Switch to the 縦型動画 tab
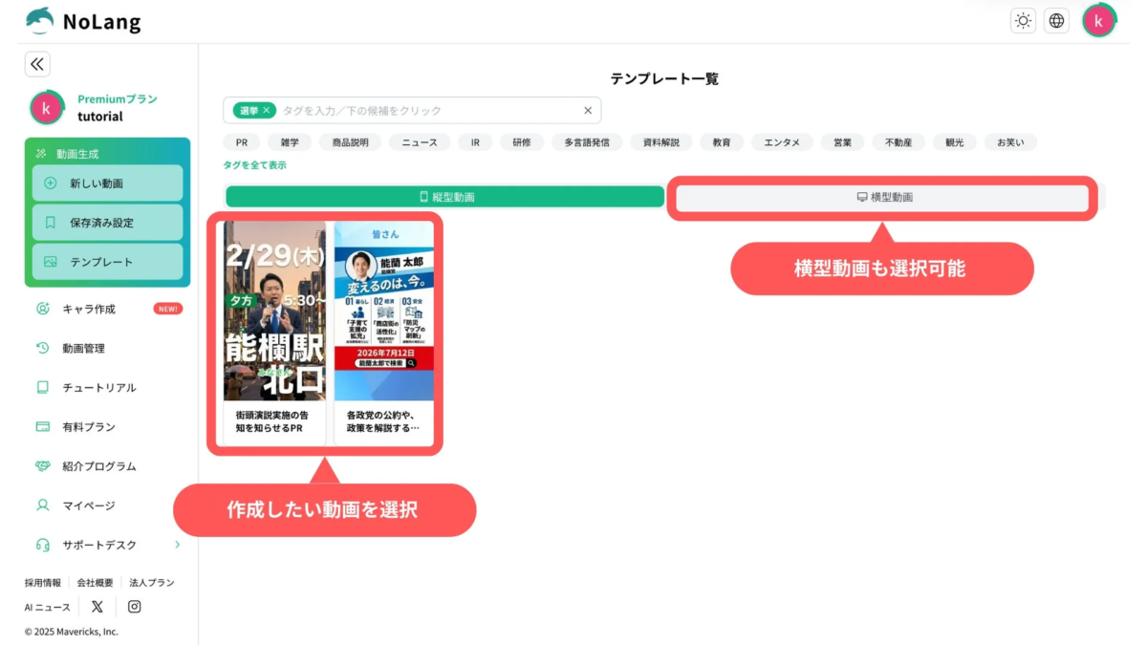Image resolution: width=1147 pixels, height=645 pixels. [445, 196]
